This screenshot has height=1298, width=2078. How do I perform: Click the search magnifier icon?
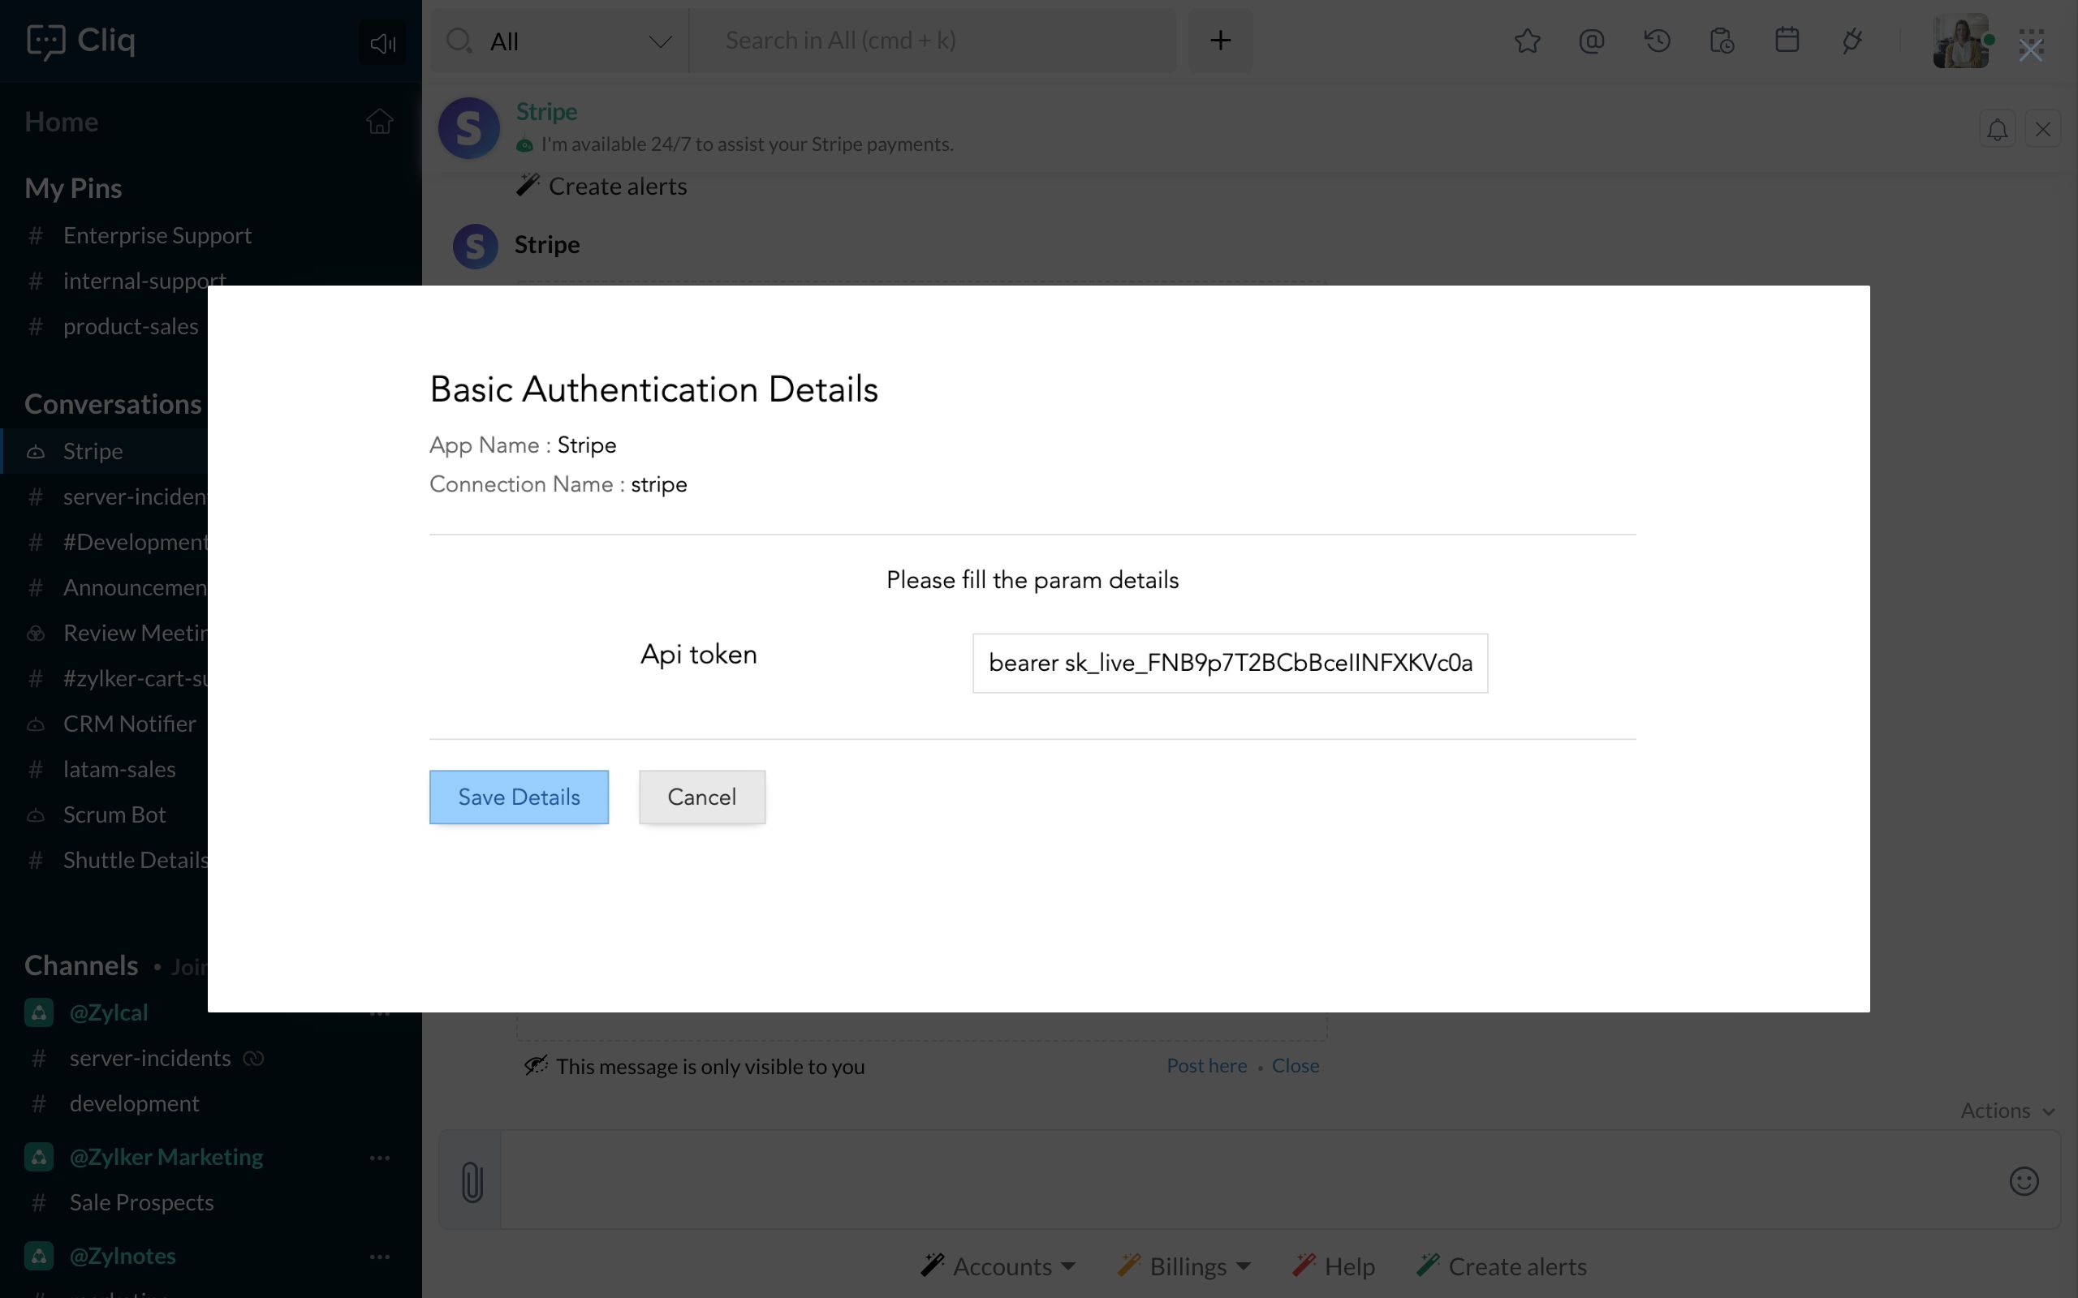[459, 41]
